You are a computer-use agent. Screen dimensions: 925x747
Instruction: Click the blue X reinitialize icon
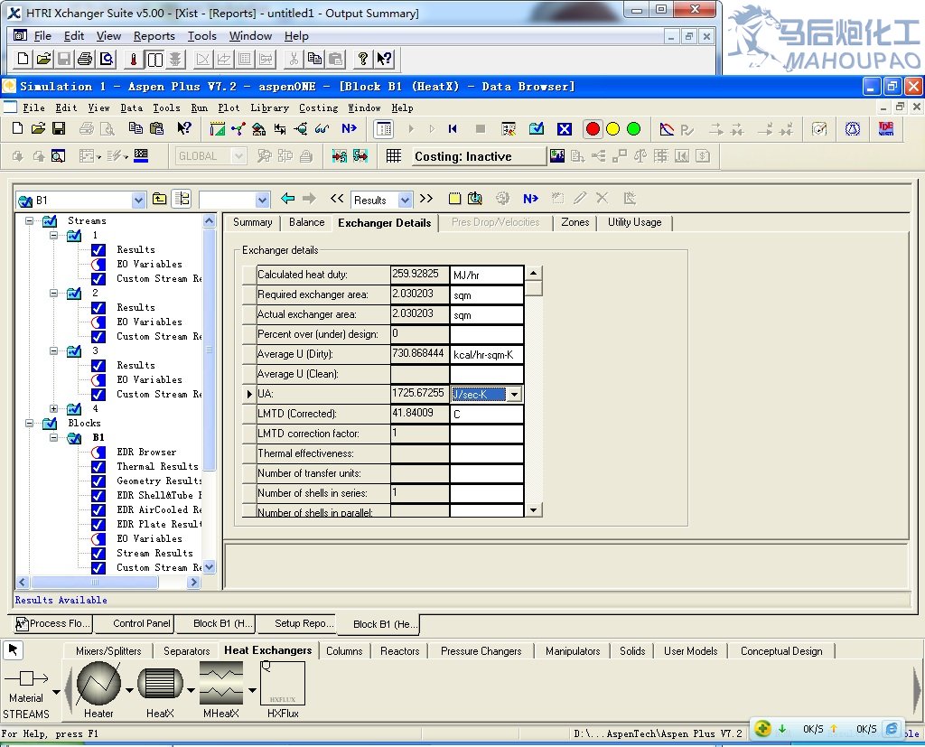coord(565,128)
